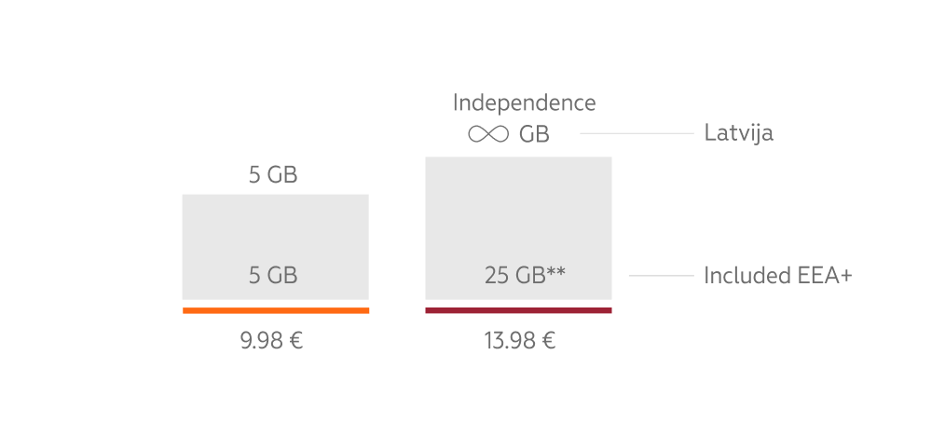Click the double asterisk footnote marker

coord(557,272)
